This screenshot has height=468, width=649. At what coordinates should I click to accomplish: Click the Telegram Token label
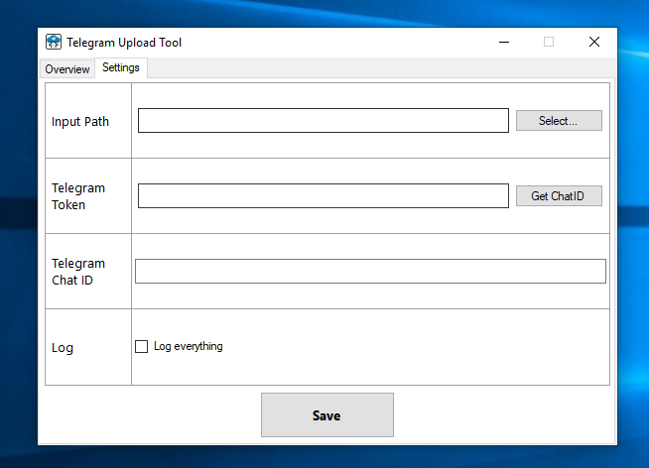click(x=78, y=196)
